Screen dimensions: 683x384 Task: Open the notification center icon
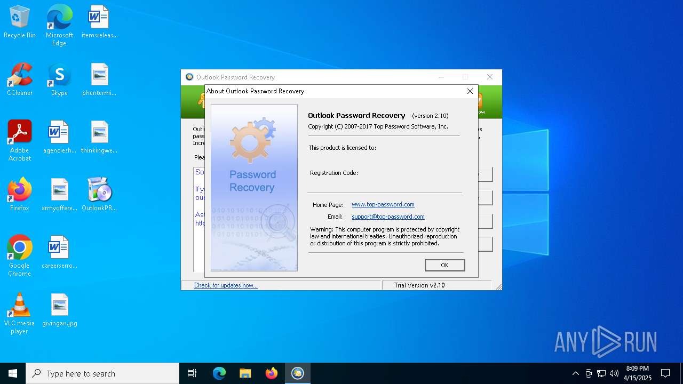[x=665, y=373]
